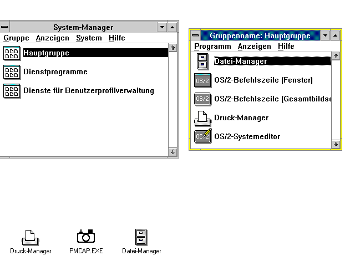Select the Hauptgruppe entry text
Viewport: 355px width, 266px height.
click(46, 53)
